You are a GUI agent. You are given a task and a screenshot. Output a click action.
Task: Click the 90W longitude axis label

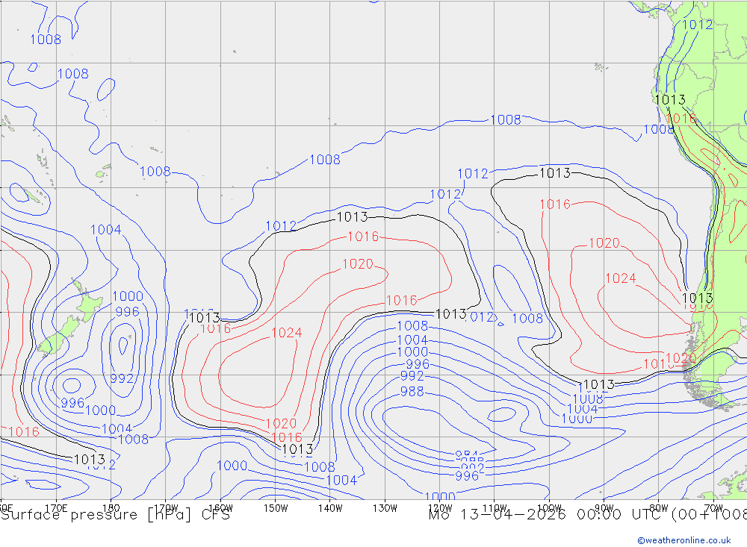pyautogui.click(x=604, y=508)
